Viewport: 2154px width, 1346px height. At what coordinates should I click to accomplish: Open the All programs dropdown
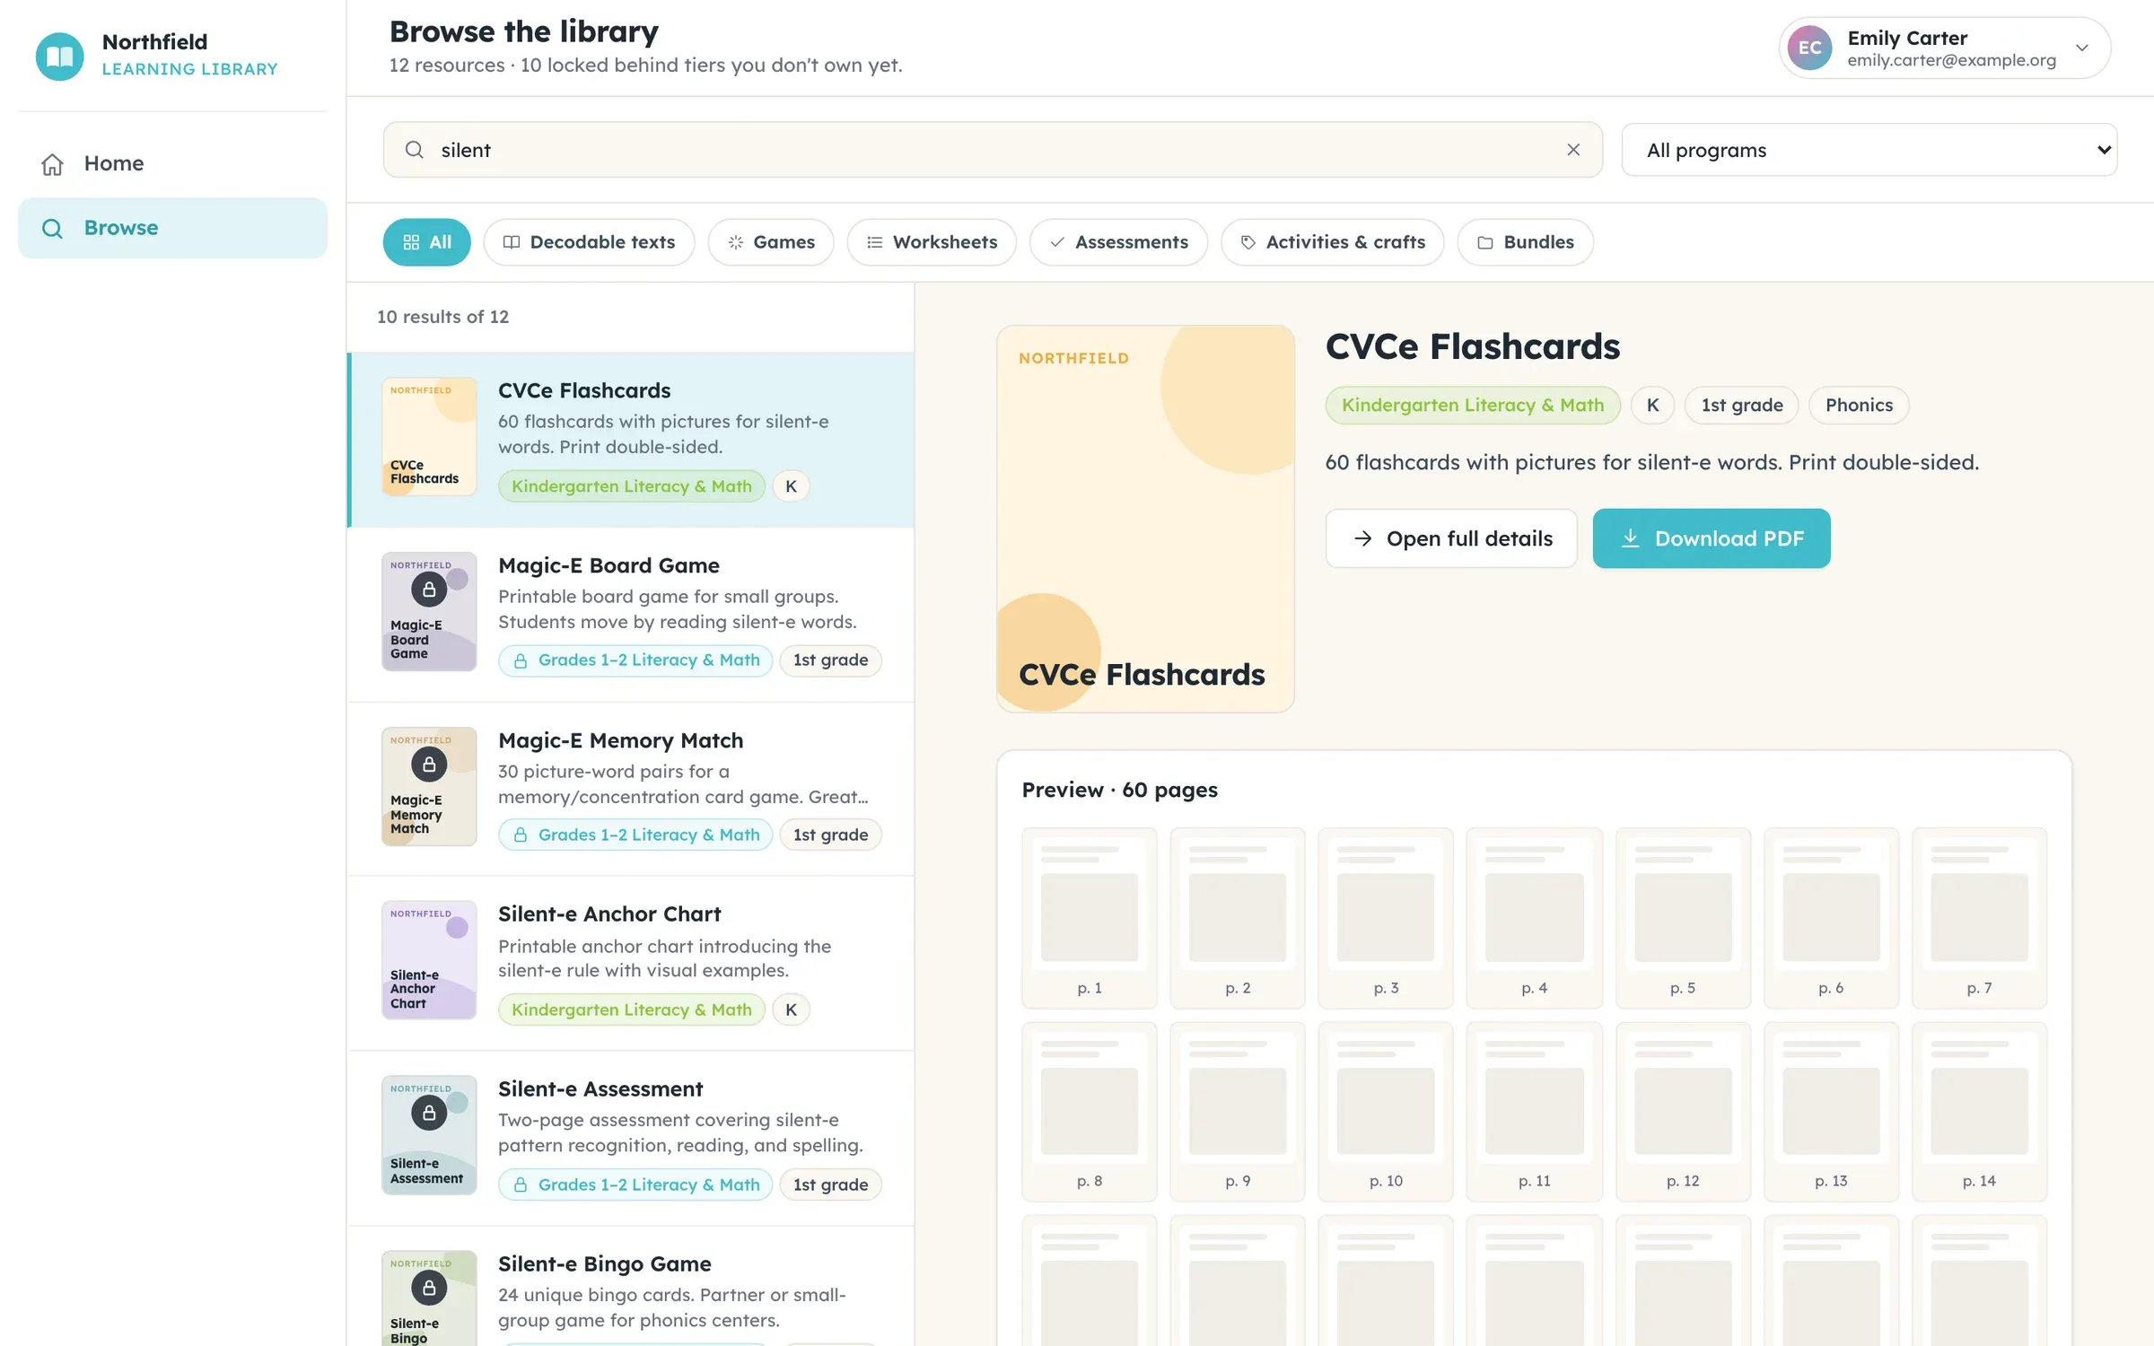click(x=1869, y=150)
